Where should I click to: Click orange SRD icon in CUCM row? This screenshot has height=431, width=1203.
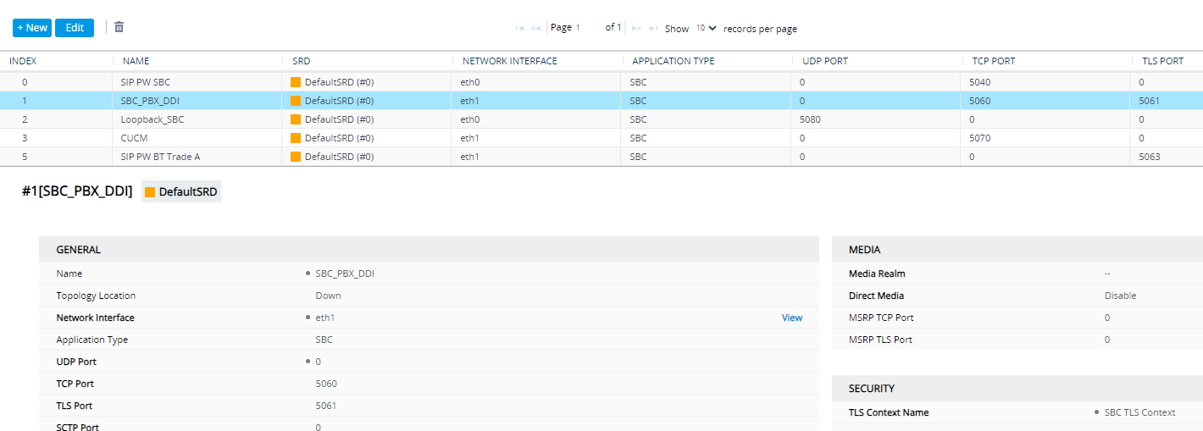[x=296, y=138]
